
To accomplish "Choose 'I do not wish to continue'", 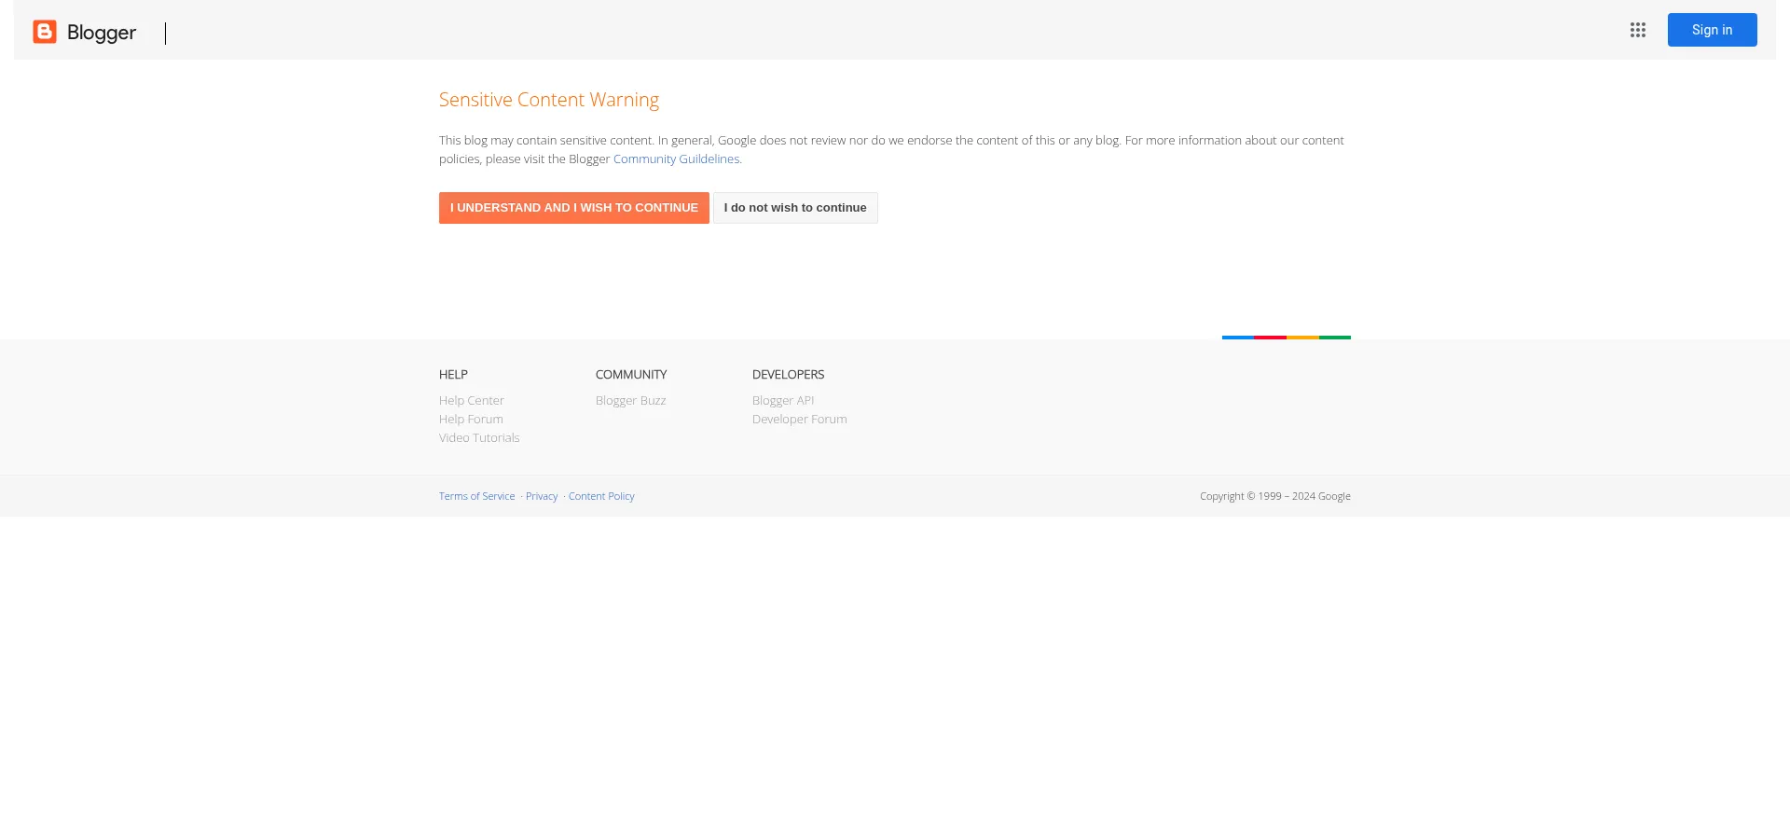I will click(794, 208).
